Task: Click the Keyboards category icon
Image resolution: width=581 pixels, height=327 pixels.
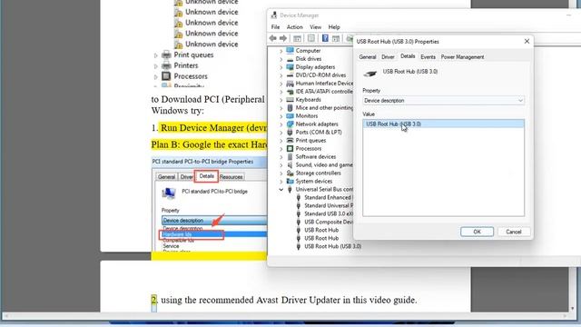Action: coord(290,100)
